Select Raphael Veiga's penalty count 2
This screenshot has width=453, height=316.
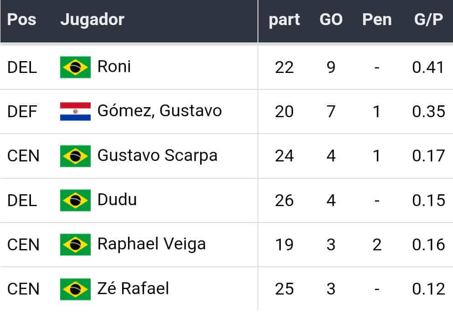click(x=377, y=245)
